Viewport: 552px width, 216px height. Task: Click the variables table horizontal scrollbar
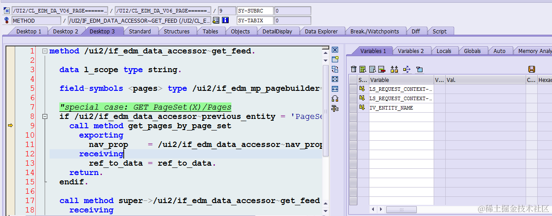[401, 209]
